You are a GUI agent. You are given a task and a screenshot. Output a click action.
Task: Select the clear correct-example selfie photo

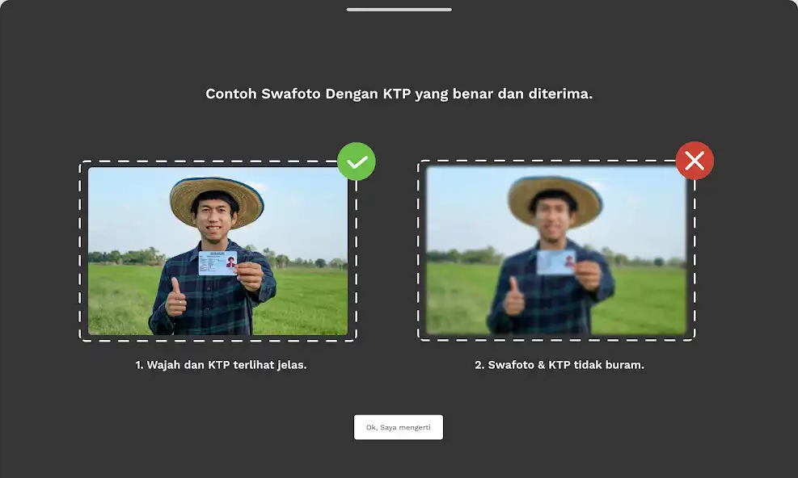[217, 250]
